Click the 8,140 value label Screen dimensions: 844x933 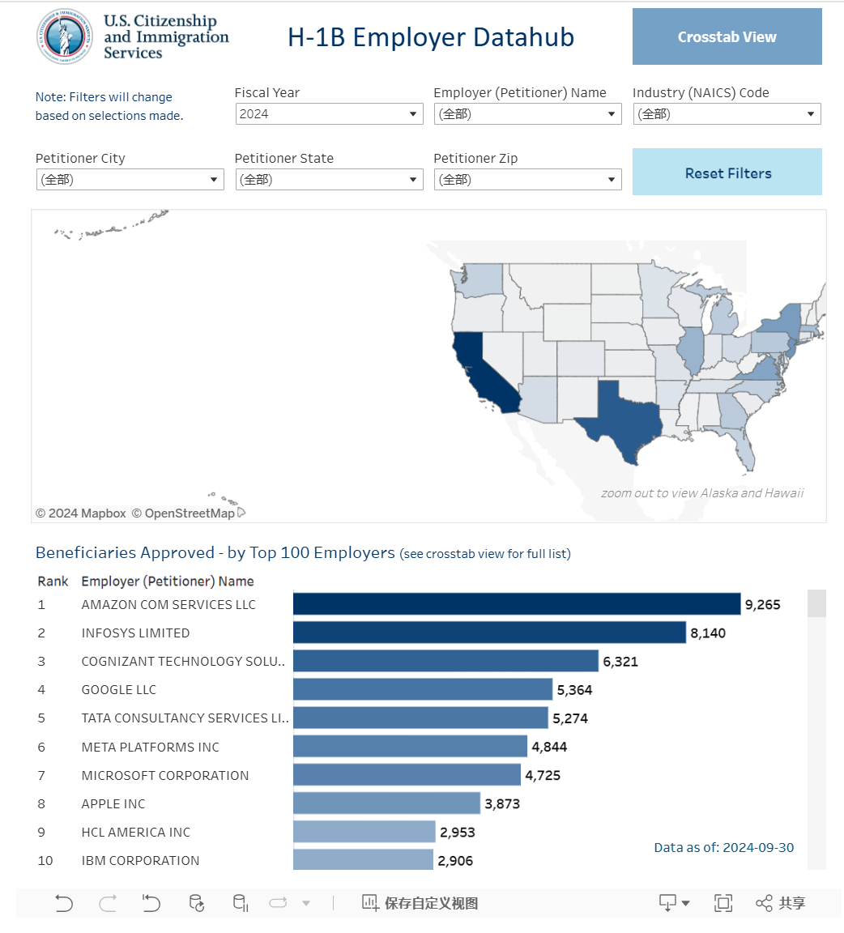[708, 633]
